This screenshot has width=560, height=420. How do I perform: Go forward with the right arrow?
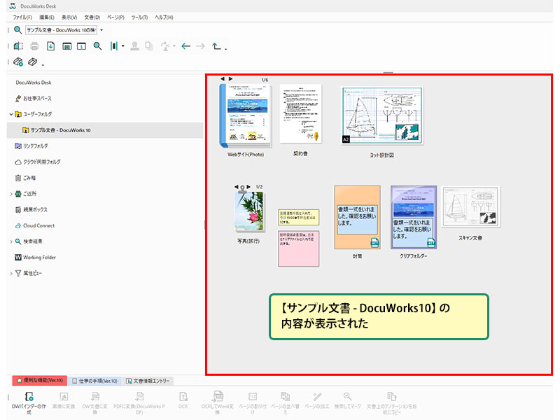click(200, 46)
